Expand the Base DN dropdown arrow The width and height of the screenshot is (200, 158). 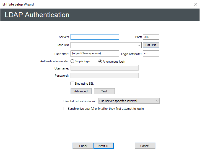click(139, 45)
